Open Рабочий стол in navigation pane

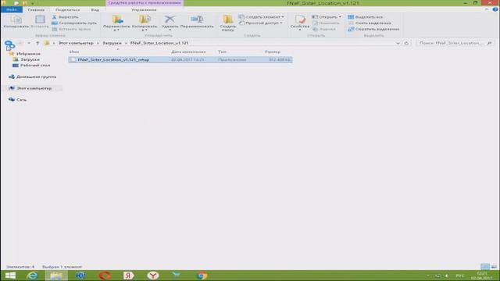(x=31, y=66)
